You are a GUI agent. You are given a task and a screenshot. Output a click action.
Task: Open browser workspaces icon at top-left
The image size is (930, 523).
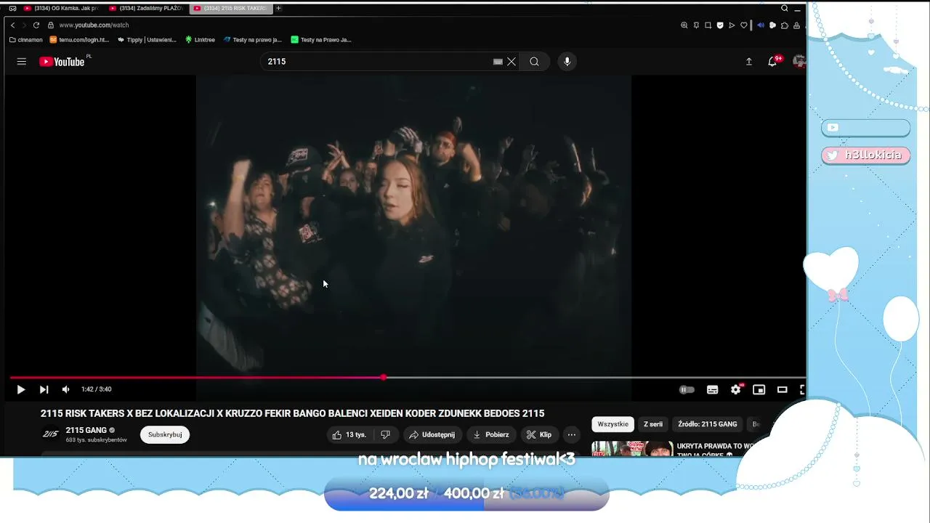(x=12, y=9)
